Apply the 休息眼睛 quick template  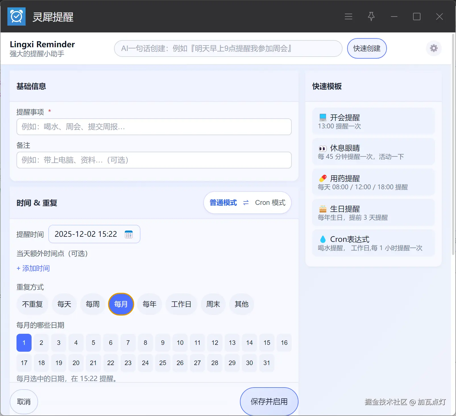[373, 152]
